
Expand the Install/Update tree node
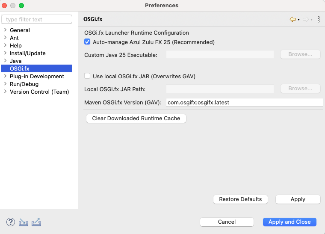coord(6,53)
